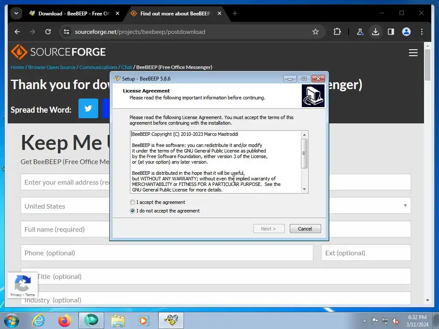Switch to BeeBEEP setup taskbar button
The width and height of the screenshot is (439, 329).
point(171,320)
